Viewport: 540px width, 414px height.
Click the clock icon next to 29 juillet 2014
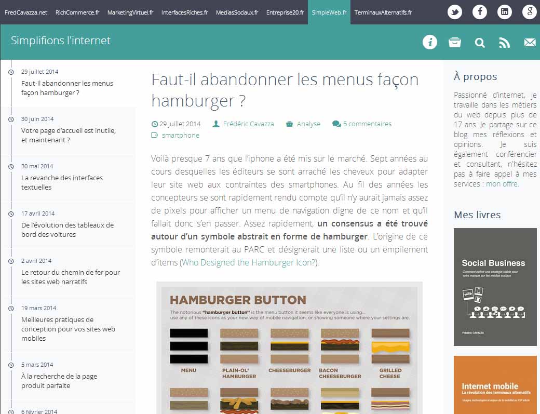coord(154,124)
